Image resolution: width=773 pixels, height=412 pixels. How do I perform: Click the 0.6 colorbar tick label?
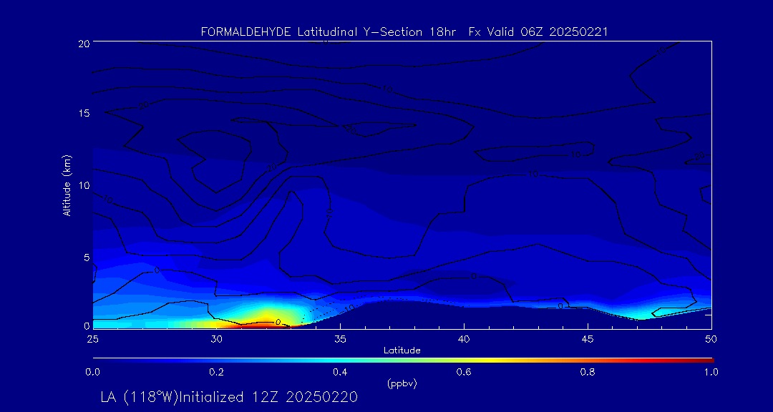point(464,372)
